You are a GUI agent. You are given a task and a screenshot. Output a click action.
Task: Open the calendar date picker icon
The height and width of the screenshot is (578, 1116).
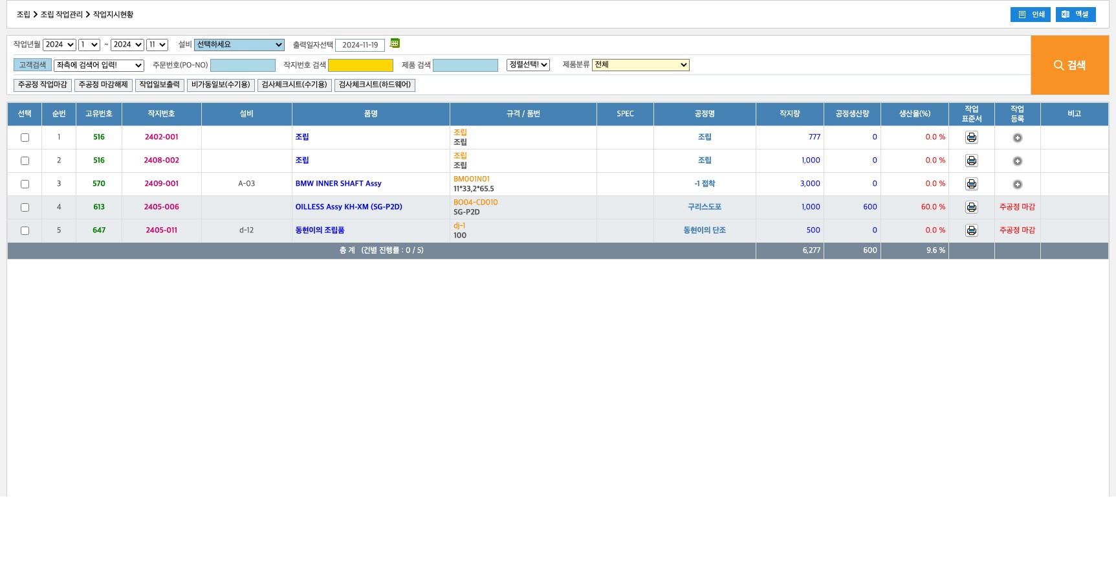pyautogui.click(x=395, y=43)
